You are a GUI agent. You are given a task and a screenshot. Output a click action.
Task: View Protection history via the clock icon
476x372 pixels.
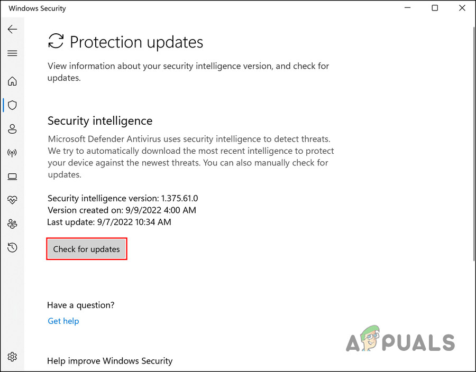[x=12, y=247]
